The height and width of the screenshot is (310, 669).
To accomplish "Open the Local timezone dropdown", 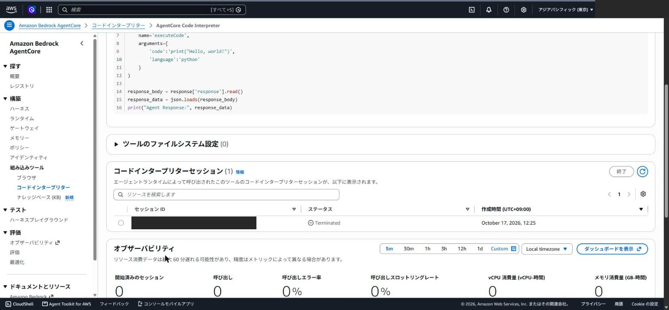I will 547,249.
